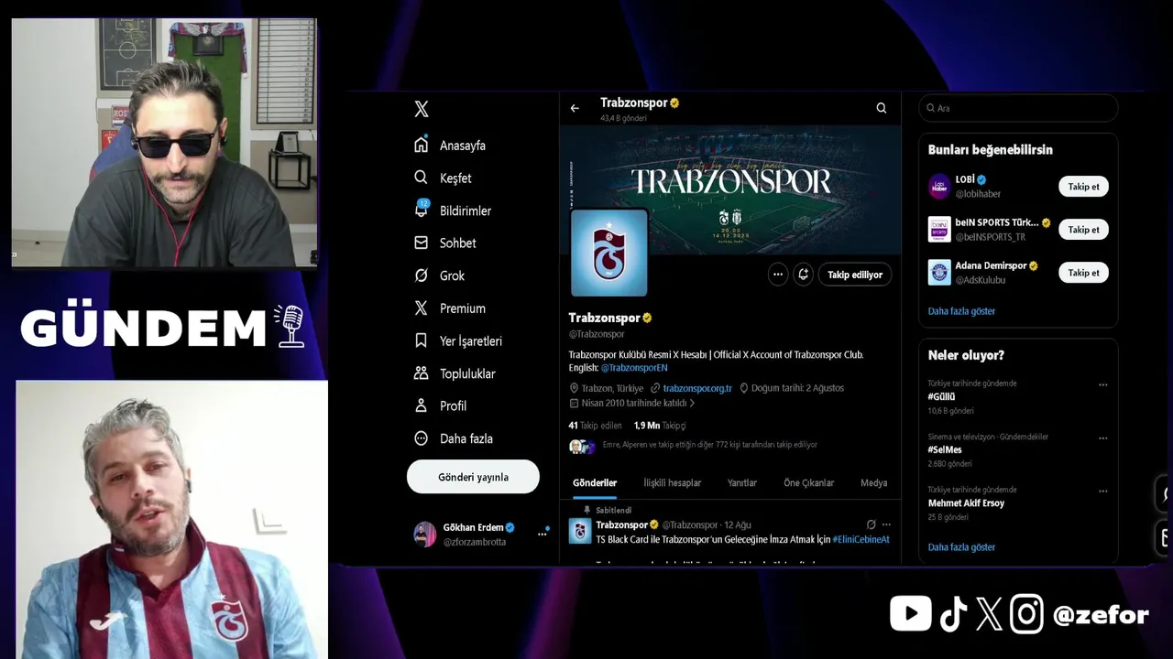This screenshot has height=659, width=1173.
Task: Follow Adana Demirspor with Takip et
Action: (x=1083, y=273)
